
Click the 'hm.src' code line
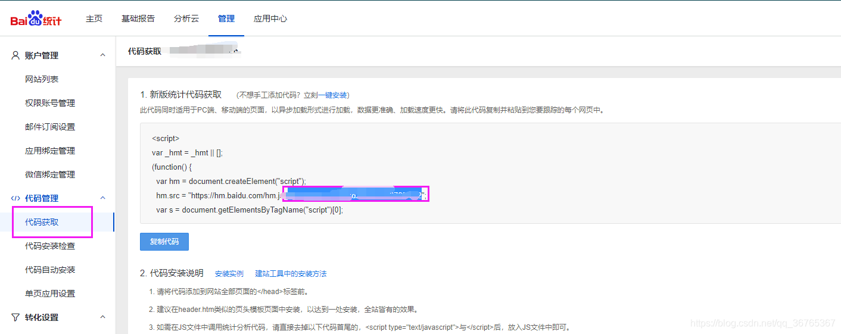(x=292, y=196)
